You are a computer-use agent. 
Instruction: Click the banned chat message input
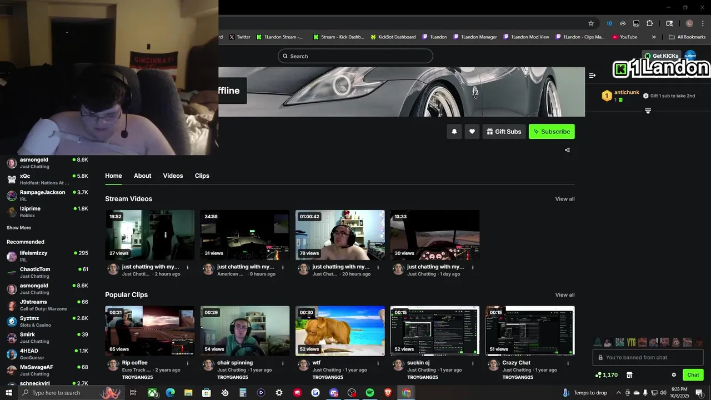tap(648, 358)
